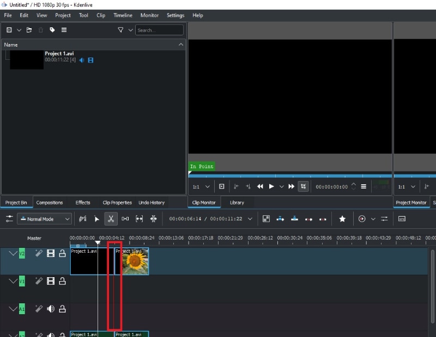This screenshot has height=337, width=436.
Task: Click the Tag icon in Project Bin
Action: tap(52, 30)
